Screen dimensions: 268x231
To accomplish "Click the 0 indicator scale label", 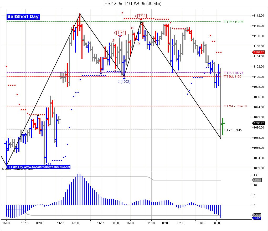I will pos(255,205).
